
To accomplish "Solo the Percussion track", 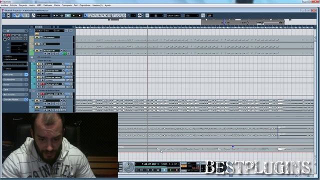I will point(41,37).
